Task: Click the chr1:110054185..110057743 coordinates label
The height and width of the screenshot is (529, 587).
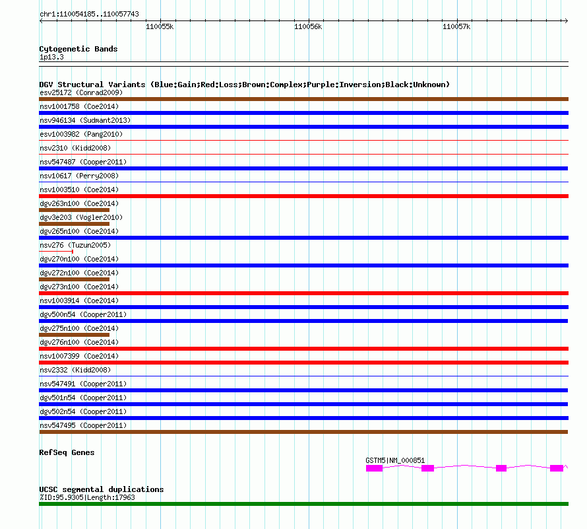Action: coord(89,14)
